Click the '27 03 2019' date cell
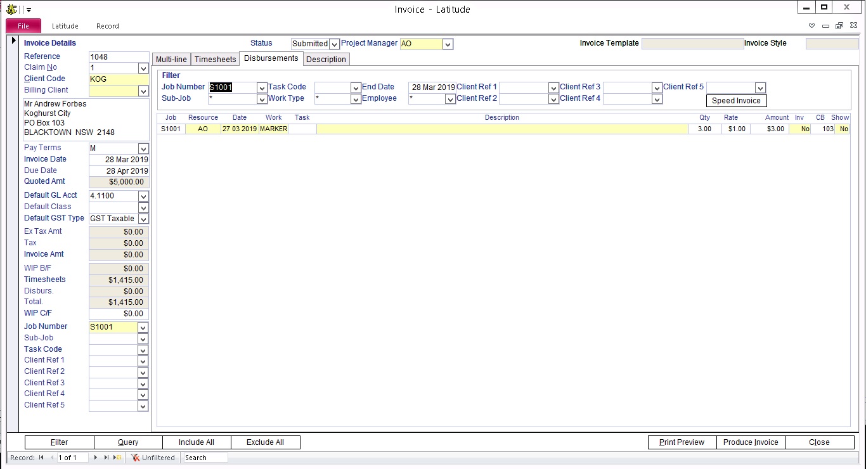Viewport: 866px width, 469px height. (x=240, y=129)
